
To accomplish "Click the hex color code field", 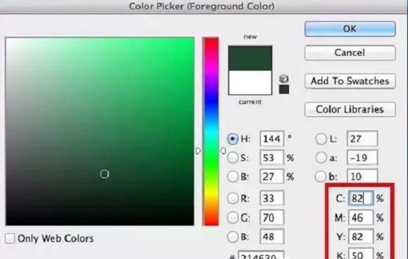I will (261, 255).
